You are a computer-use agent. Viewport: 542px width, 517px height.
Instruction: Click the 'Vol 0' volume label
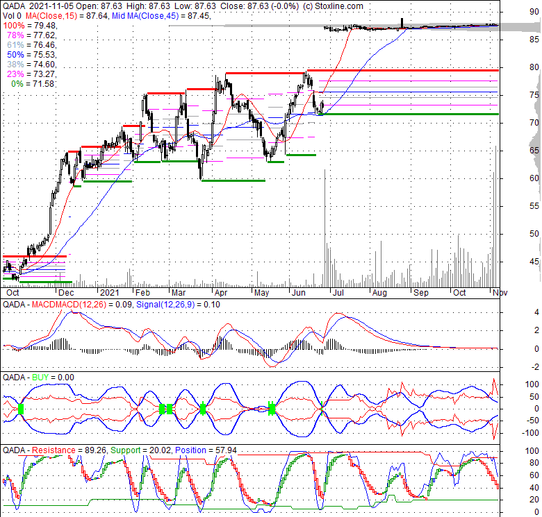(12, 16)
